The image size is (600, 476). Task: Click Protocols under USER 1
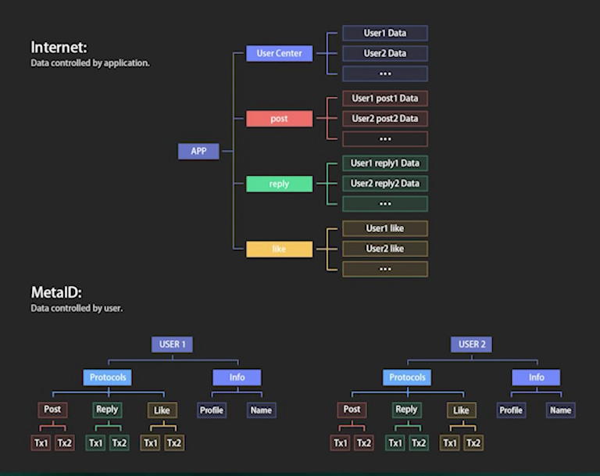[108, 378]
